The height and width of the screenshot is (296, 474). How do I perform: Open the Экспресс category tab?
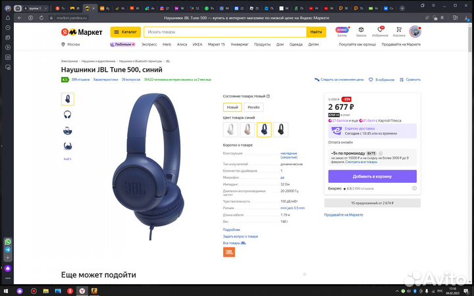pyautogui.click(x=149, y=45)
